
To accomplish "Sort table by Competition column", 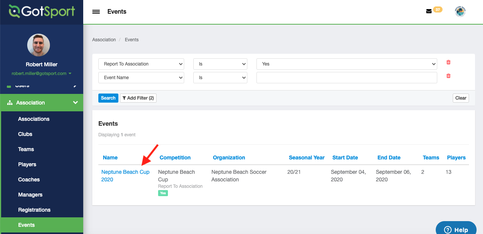I will tap(175, 158).
